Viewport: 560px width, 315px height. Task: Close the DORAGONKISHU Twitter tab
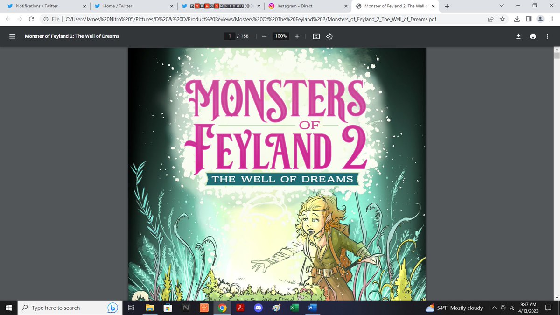pos(259,6)
